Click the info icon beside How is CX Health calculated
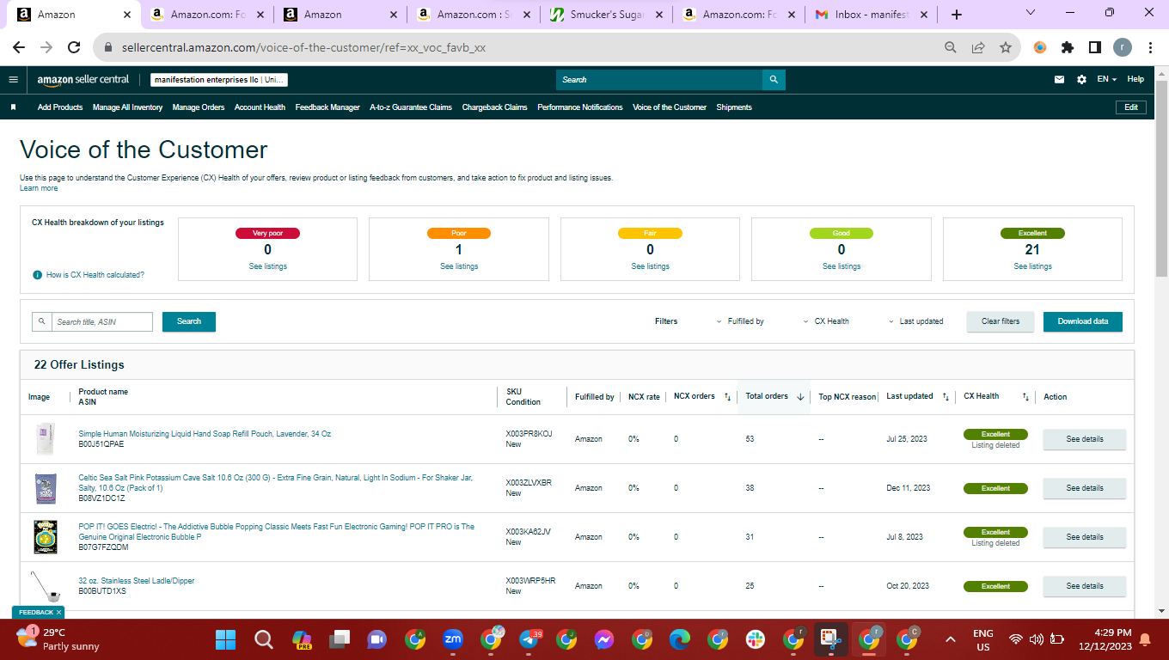Screen dimensions: 1169x660 (37, 275)
